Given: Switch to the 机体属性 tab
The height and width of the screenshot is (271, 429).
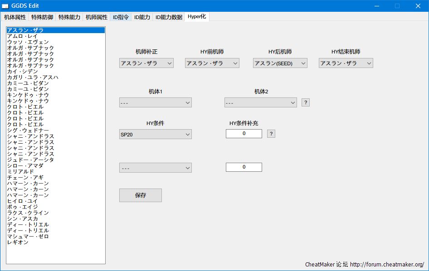Looking at the screenshot, I should 15,17.
